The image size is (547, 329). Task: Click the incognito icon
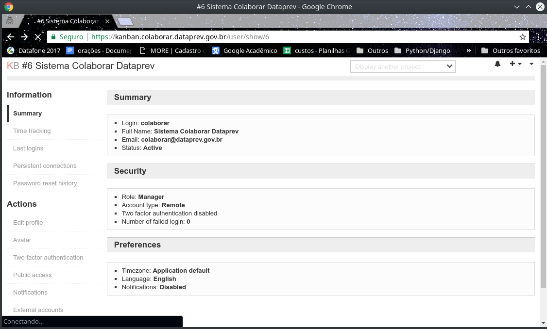coord(10,21)
